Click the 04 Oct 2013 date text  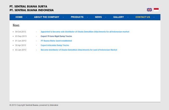[21, 32]
